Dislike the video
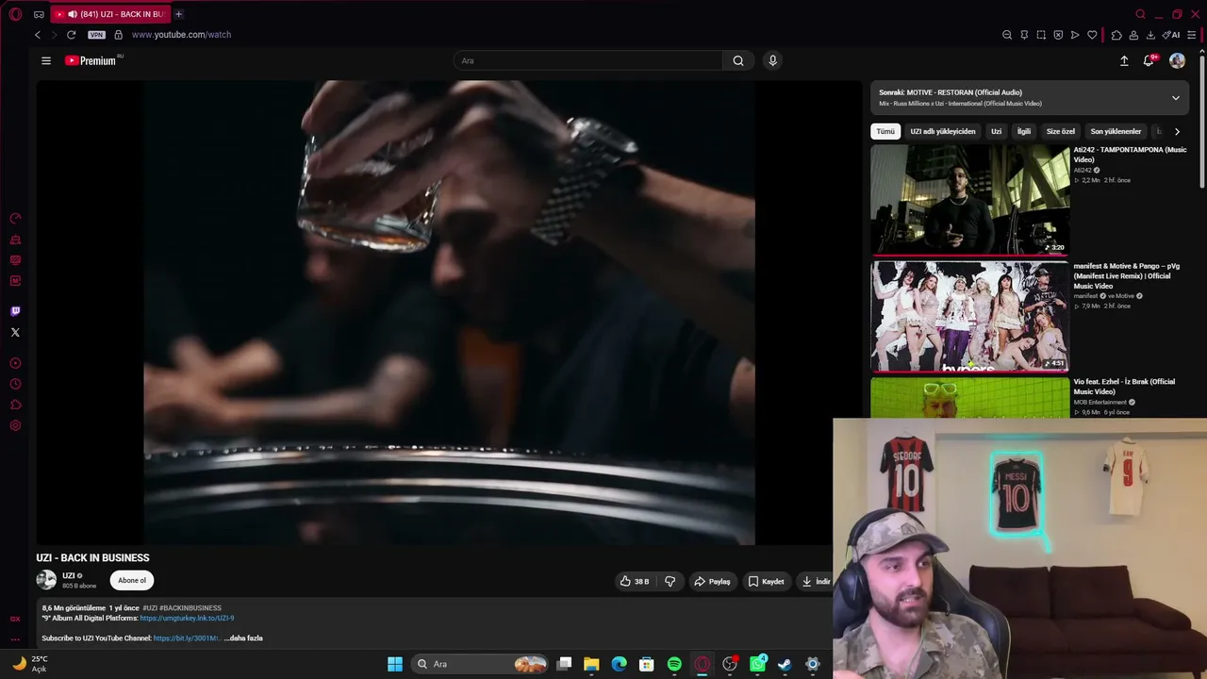 pos(670,582)
